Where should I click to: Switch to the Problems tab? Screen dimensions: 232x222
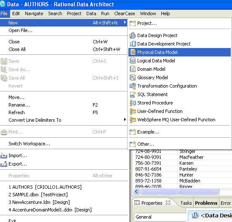(x=206, y=203)
